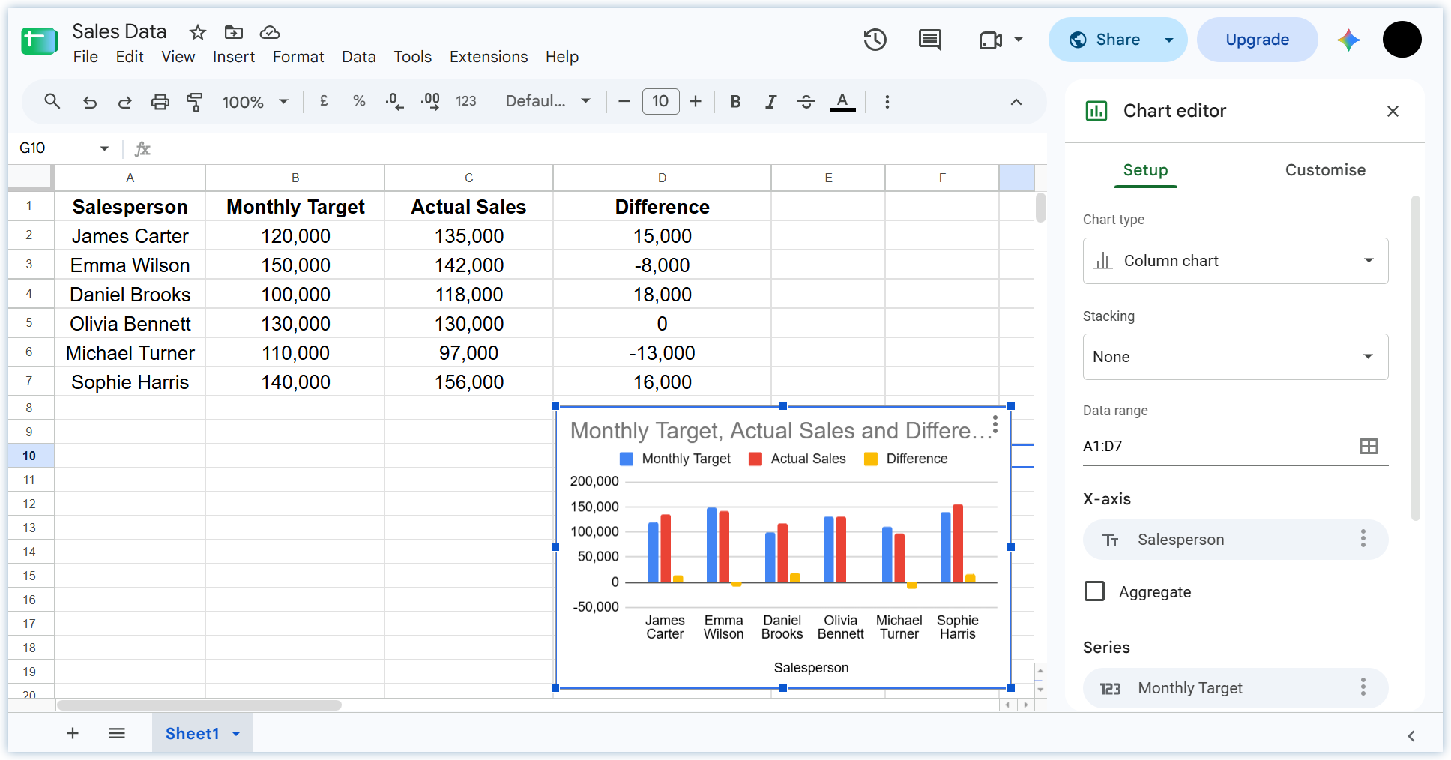1451x760 pixels.
Task: Click Actual Sales red legend swatch
Action: [755, 459]
